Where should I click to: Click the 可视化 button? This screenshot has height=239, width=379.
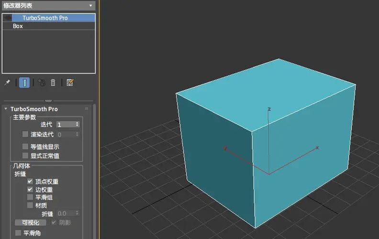click(x=31, y=222)
